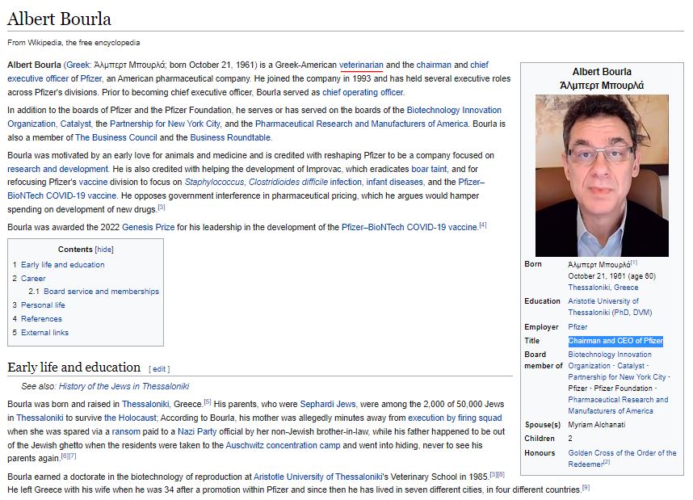The height and width of the screenshot is (500, 693).
Task: Open citation [4] after COVID-19 vaccine
Action: click(483, 225)
